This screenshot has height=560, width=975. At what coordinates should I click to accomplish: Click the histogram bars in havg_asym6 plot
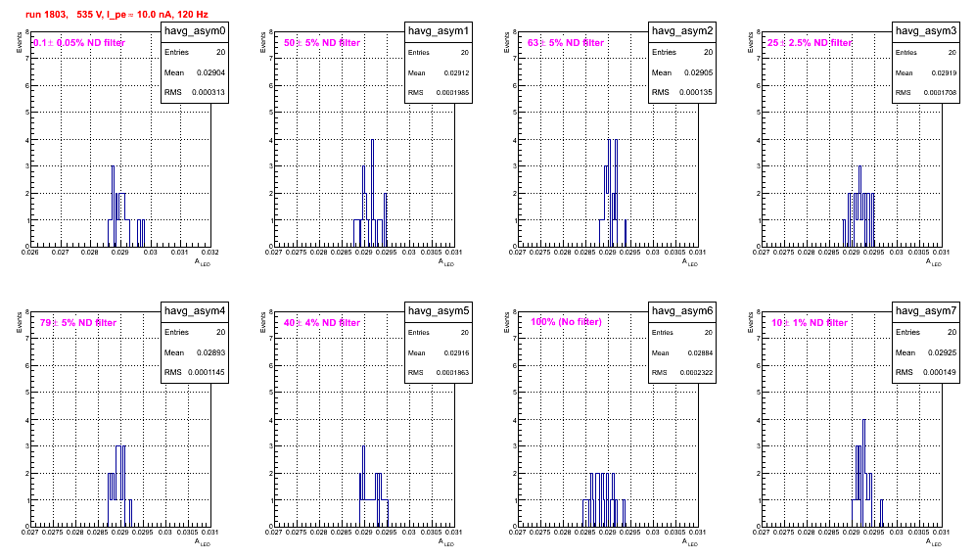click(x=604, y=499)
